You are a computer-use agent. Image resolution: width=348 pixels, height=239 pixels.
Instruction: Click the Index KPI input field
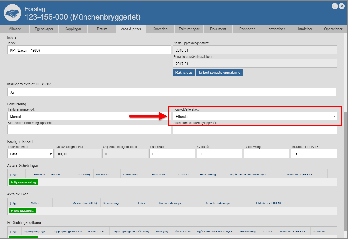pos(89,50)
